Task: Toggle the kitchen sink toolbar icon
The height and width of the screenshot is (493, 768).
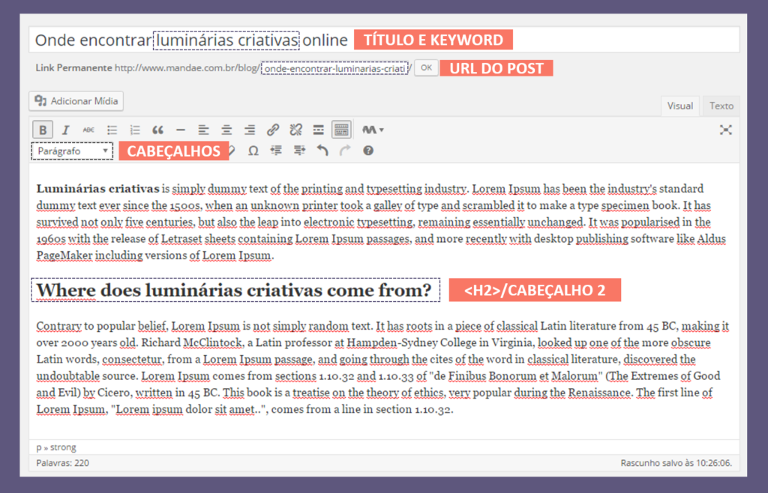Action: [341, 129]
